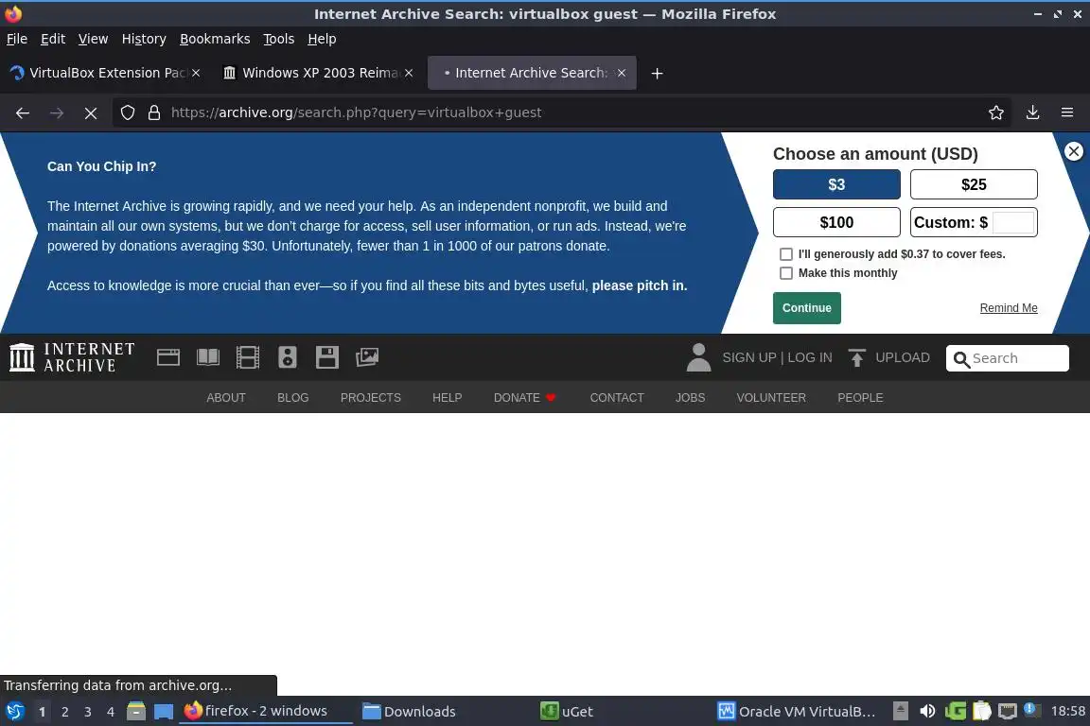This screenshot has height=726, width=1090.
Task: Open the uGet taskbar entry
Action: click(x=567, y=712)
